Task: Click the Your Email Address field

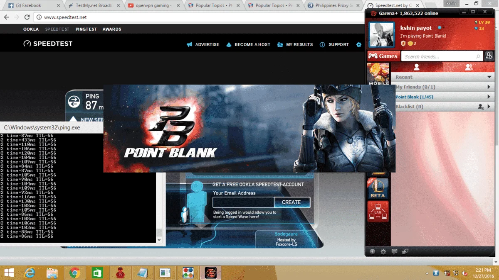Action: 243,202
